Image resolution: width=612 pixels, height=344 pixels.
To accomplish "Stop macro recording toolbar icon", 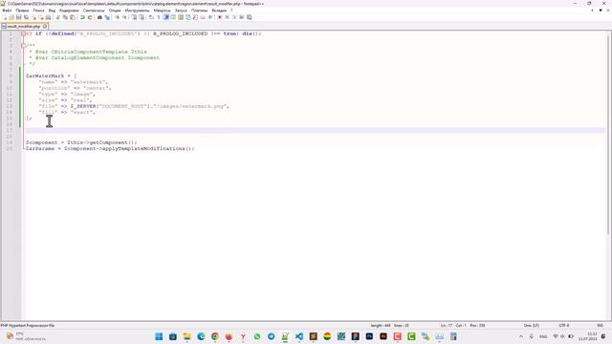I will 228,17.
